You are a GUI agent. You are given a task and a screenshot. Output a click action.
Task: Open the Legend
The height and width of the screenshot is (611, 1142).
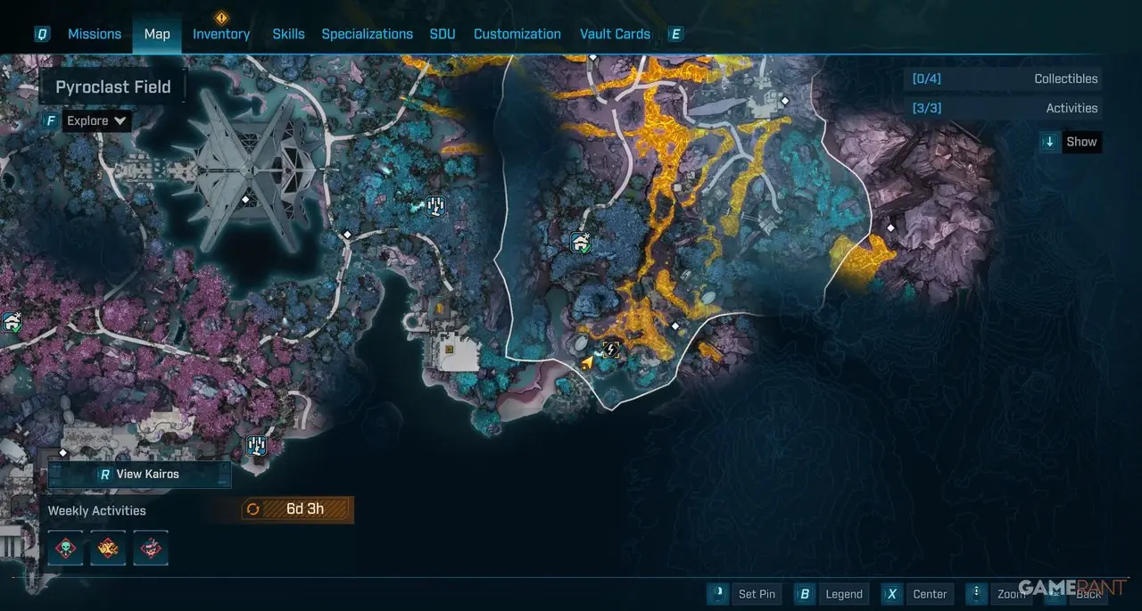(x=844, y=594)
